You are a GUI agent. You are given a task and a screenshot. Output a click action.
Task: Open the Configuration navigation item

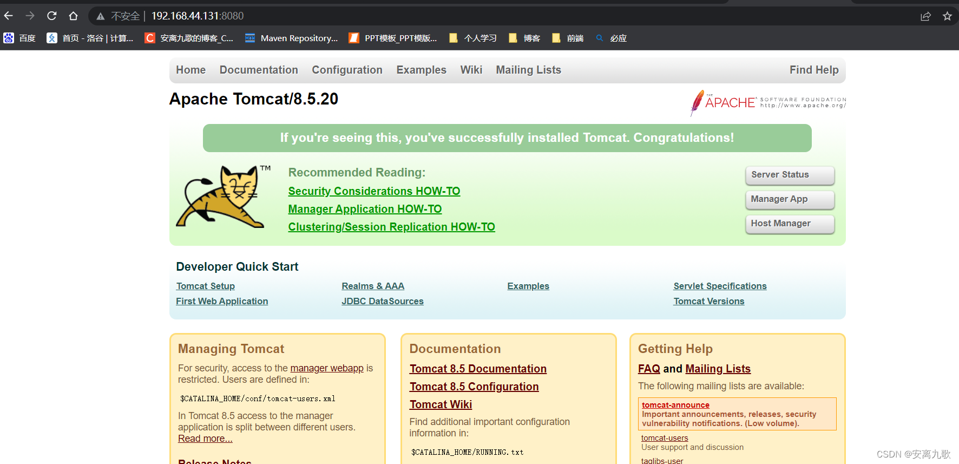(347, 70)
